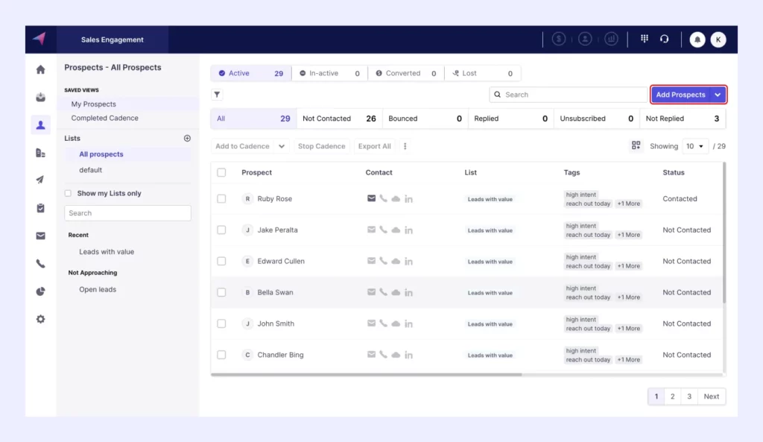Check the select-all prospects checkbox
This screenshot has width=763, height=442.
pos(221,172)
